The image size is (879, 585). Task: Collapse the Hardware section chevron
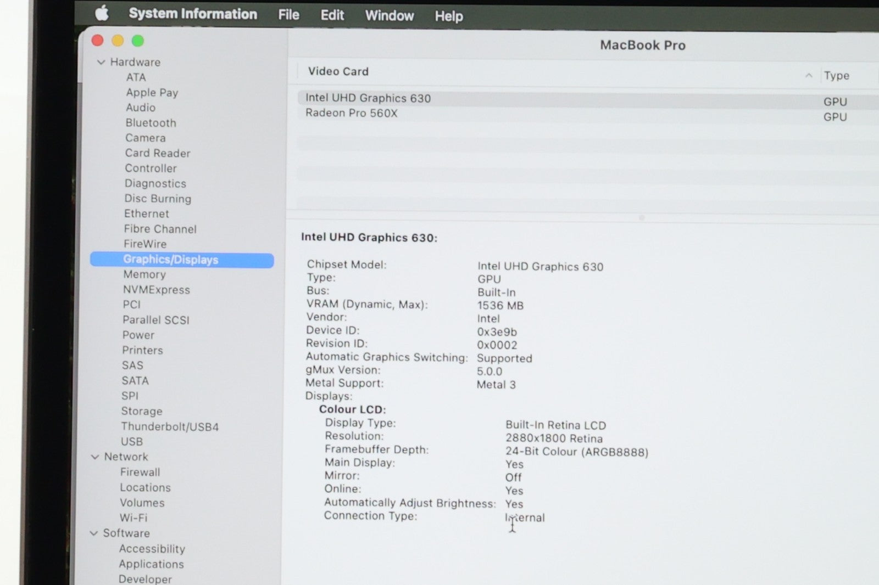(x=101, y=62)
